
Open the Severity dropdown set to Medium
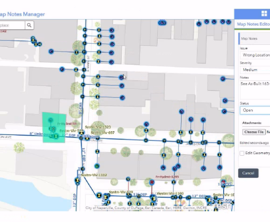coord(255,70)
